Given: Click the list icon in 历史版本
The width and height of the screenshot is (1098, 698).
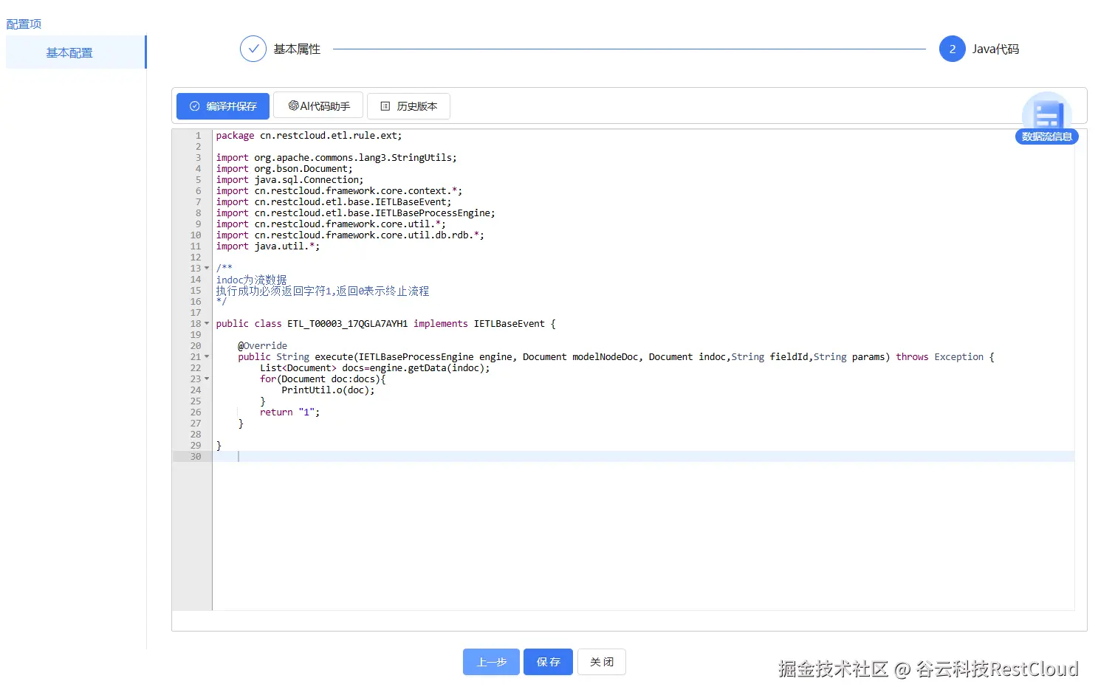Looking at the screenshot, I should [x=385, y=106].
